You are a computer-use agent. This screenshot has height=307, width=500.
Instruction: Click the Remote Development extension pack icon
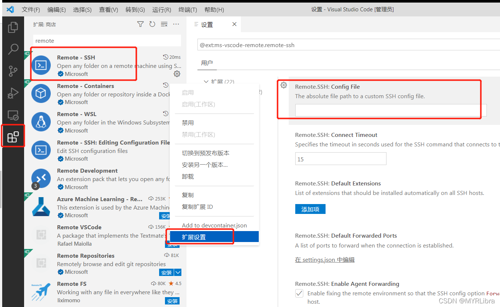[41, 178]
